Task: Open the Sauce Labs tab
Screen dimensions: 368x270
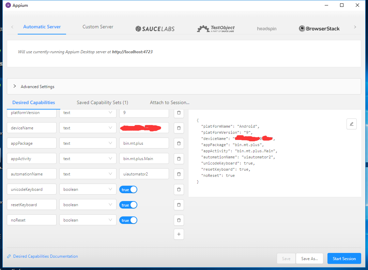Action: [155, 29]
